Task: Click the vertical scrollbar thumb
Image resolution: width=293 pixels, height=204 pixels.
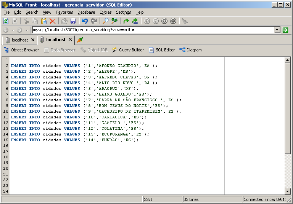Action: coord(287,108)
